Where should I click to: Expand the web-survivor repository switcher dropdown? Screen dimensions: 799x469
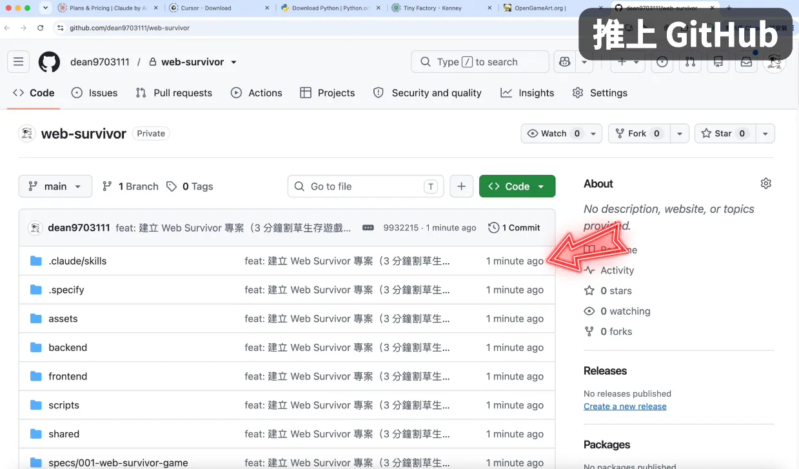pos(233,62)
